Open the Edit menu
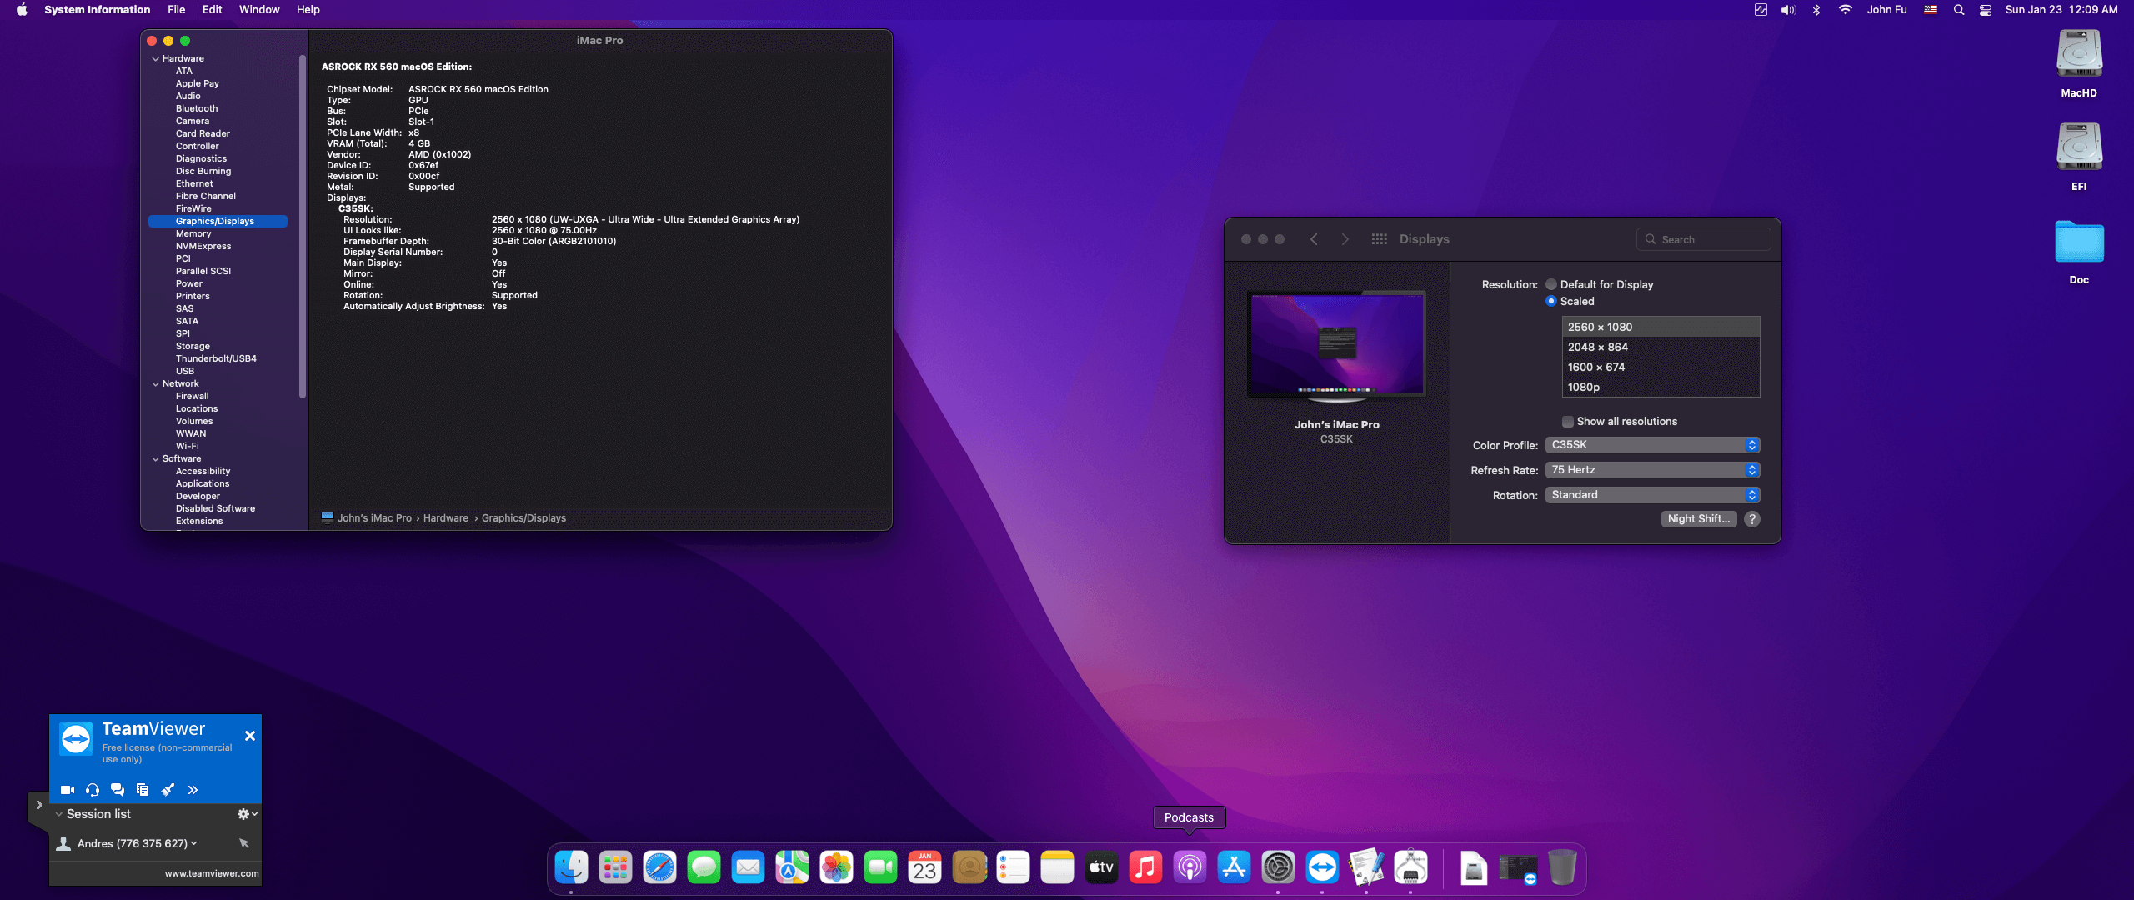The image size is (2134, 900). coord(213,9)
